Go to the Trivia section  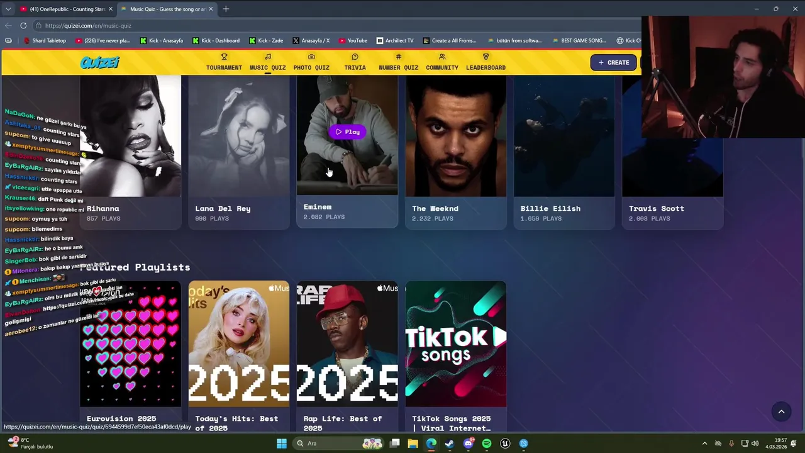(355, 62)
